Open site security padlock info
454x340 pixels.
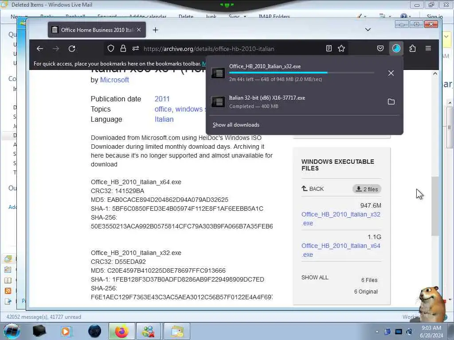[123, 49]
